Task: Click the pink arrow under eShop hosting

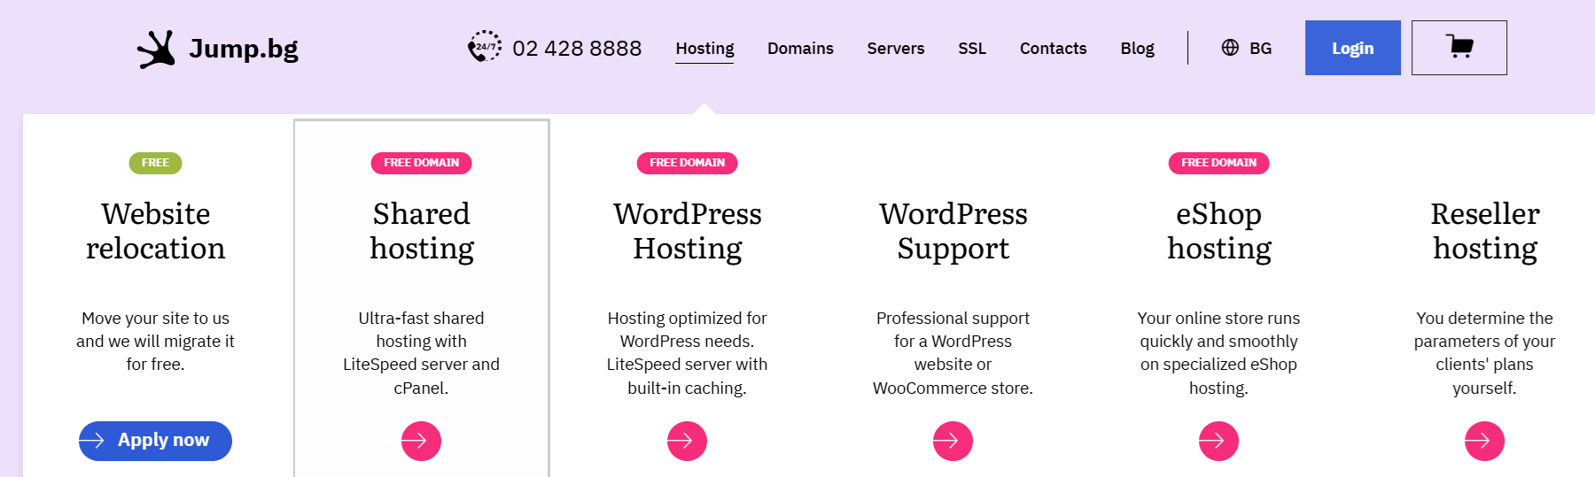Action: [x=1218, y=441]
